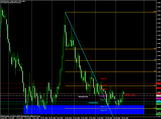This screenshot has height=119, width=161.
Task: Select the red dotted descending trendline
Action: pos(91,60)
